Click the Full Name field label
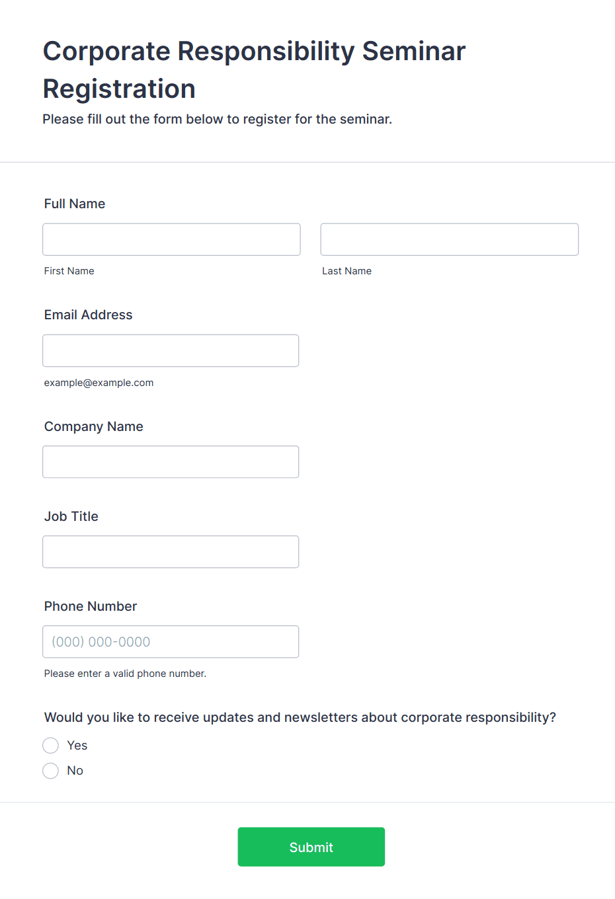Screen dimensions: 615x899 tap(75, 204)
